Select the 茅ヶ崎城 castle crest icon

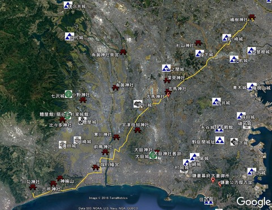[227, 37]
